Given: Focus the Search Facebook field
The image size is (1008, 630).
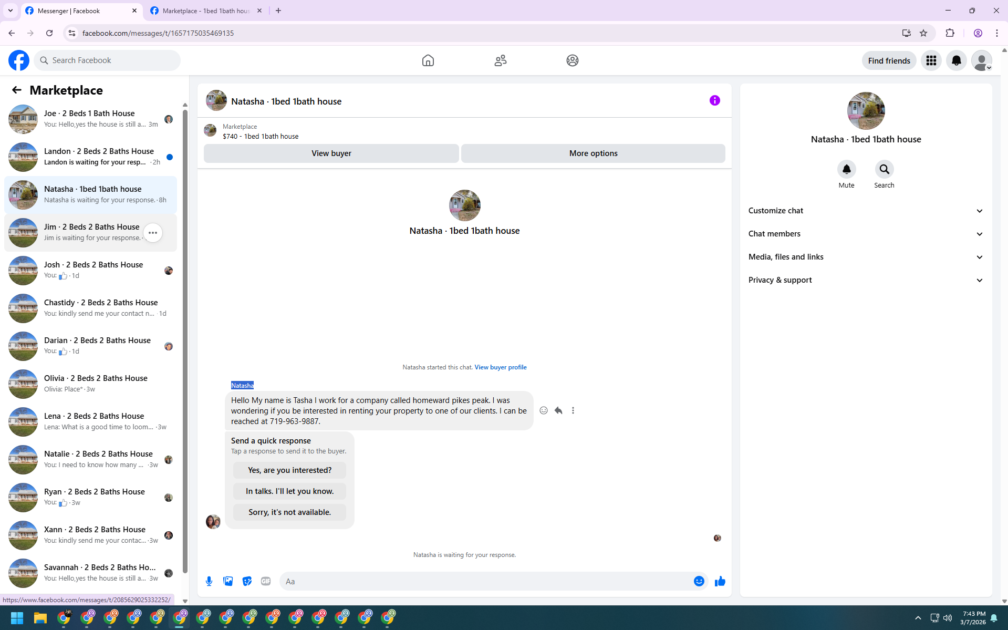Looking at the screenshot, I should [x=107, y=60].
